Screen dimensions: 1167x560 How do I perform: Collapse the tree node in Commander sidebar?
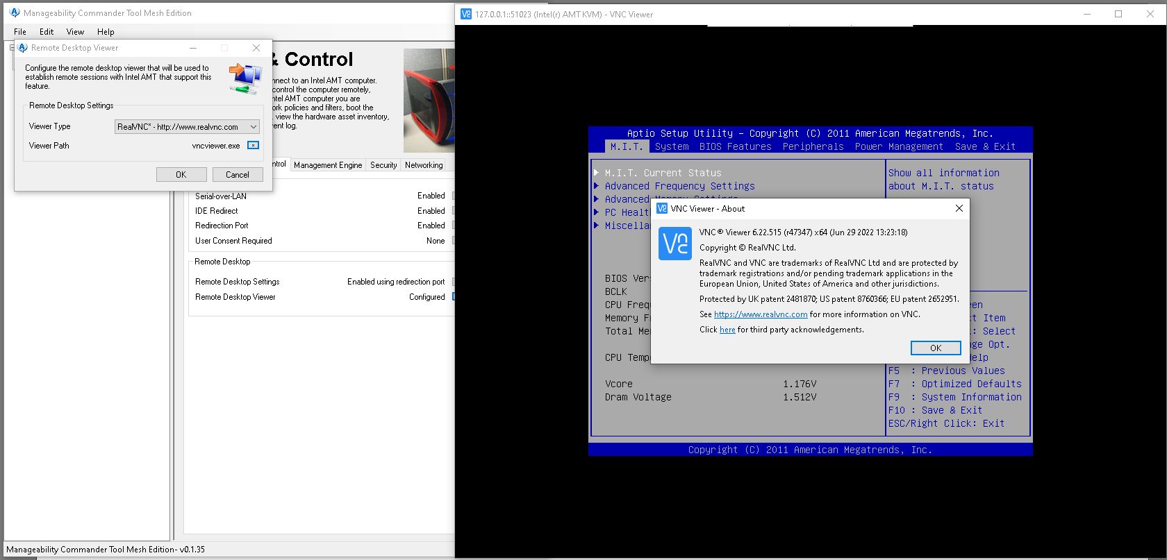(12, 48)
